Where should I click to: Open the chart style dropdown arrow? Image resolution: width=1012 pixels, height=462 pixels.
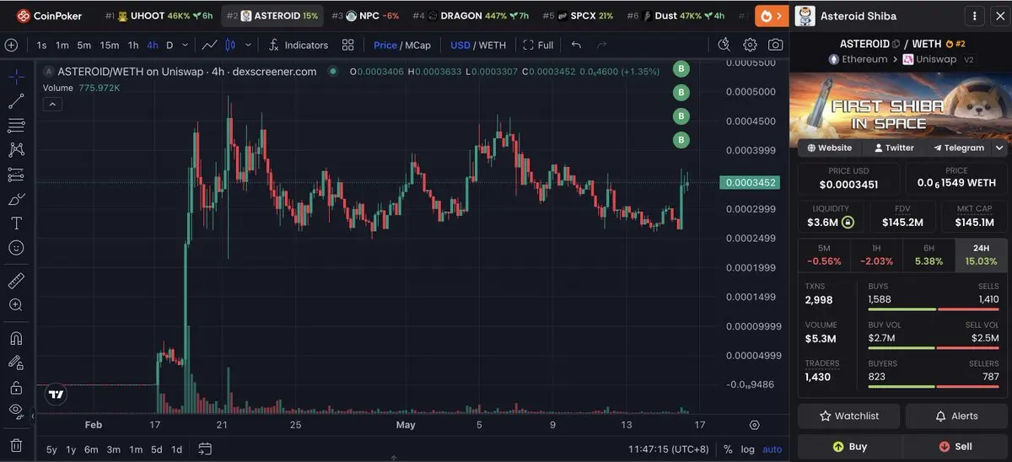coord(247,45)
